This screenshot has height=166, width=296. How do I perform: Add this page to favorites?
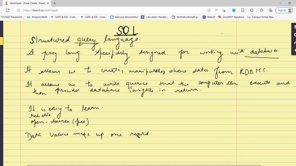pos(224,10)
